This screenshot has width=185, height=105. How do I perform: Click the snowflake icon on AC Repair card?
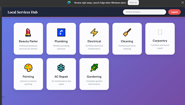coord(61,68)
